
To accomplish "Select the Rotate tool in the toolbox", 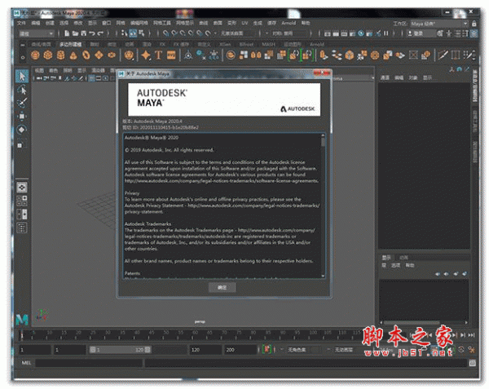I will [22, 130].
